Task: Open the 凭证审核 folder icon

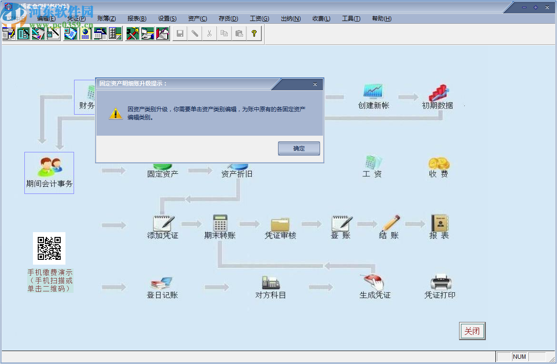Action: pos(280,225)
